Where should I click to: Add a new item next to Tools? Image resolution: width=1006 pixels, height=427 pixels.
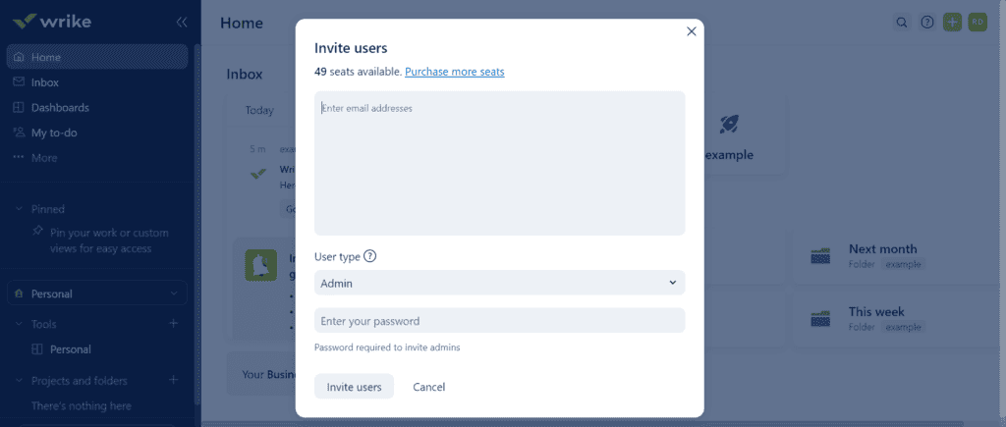[173, 324]
